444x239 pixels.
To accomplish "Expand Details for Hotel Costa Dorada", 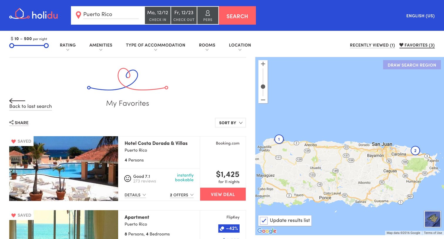I will [x=135, y=195].
